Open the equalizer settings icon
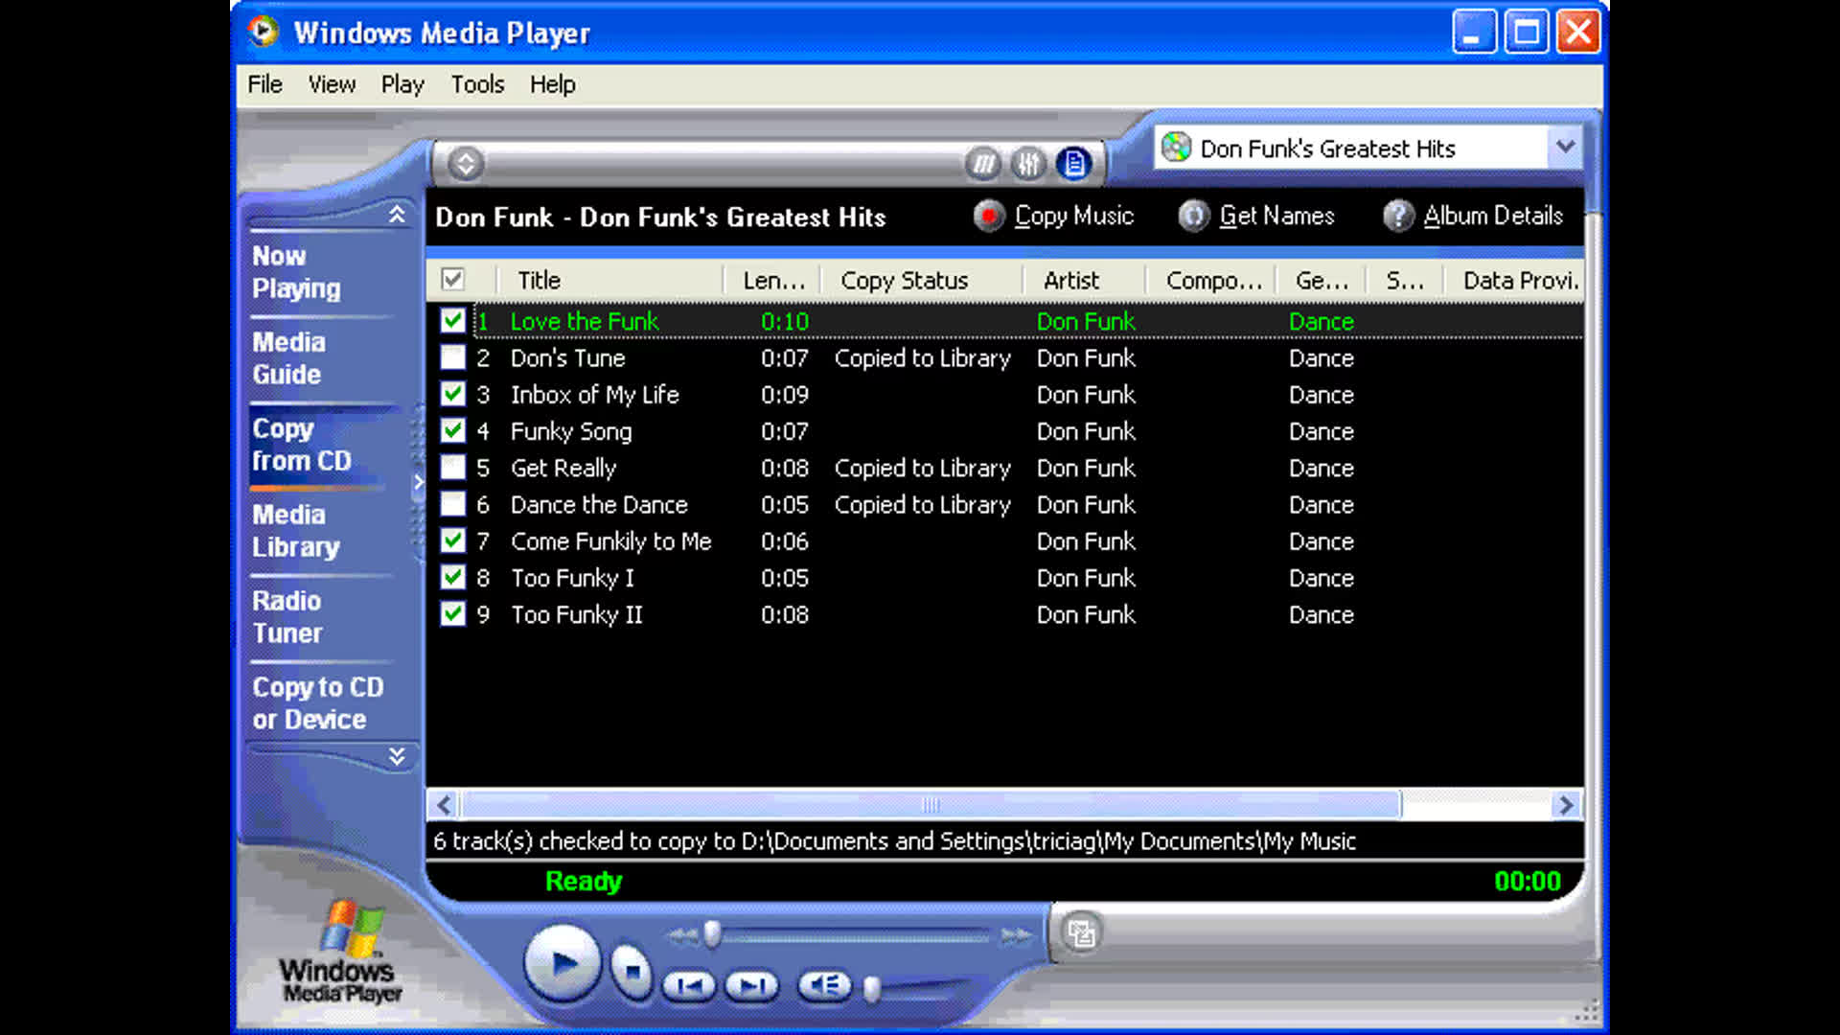1840x1035 pixels. (x=1028, y=164)
